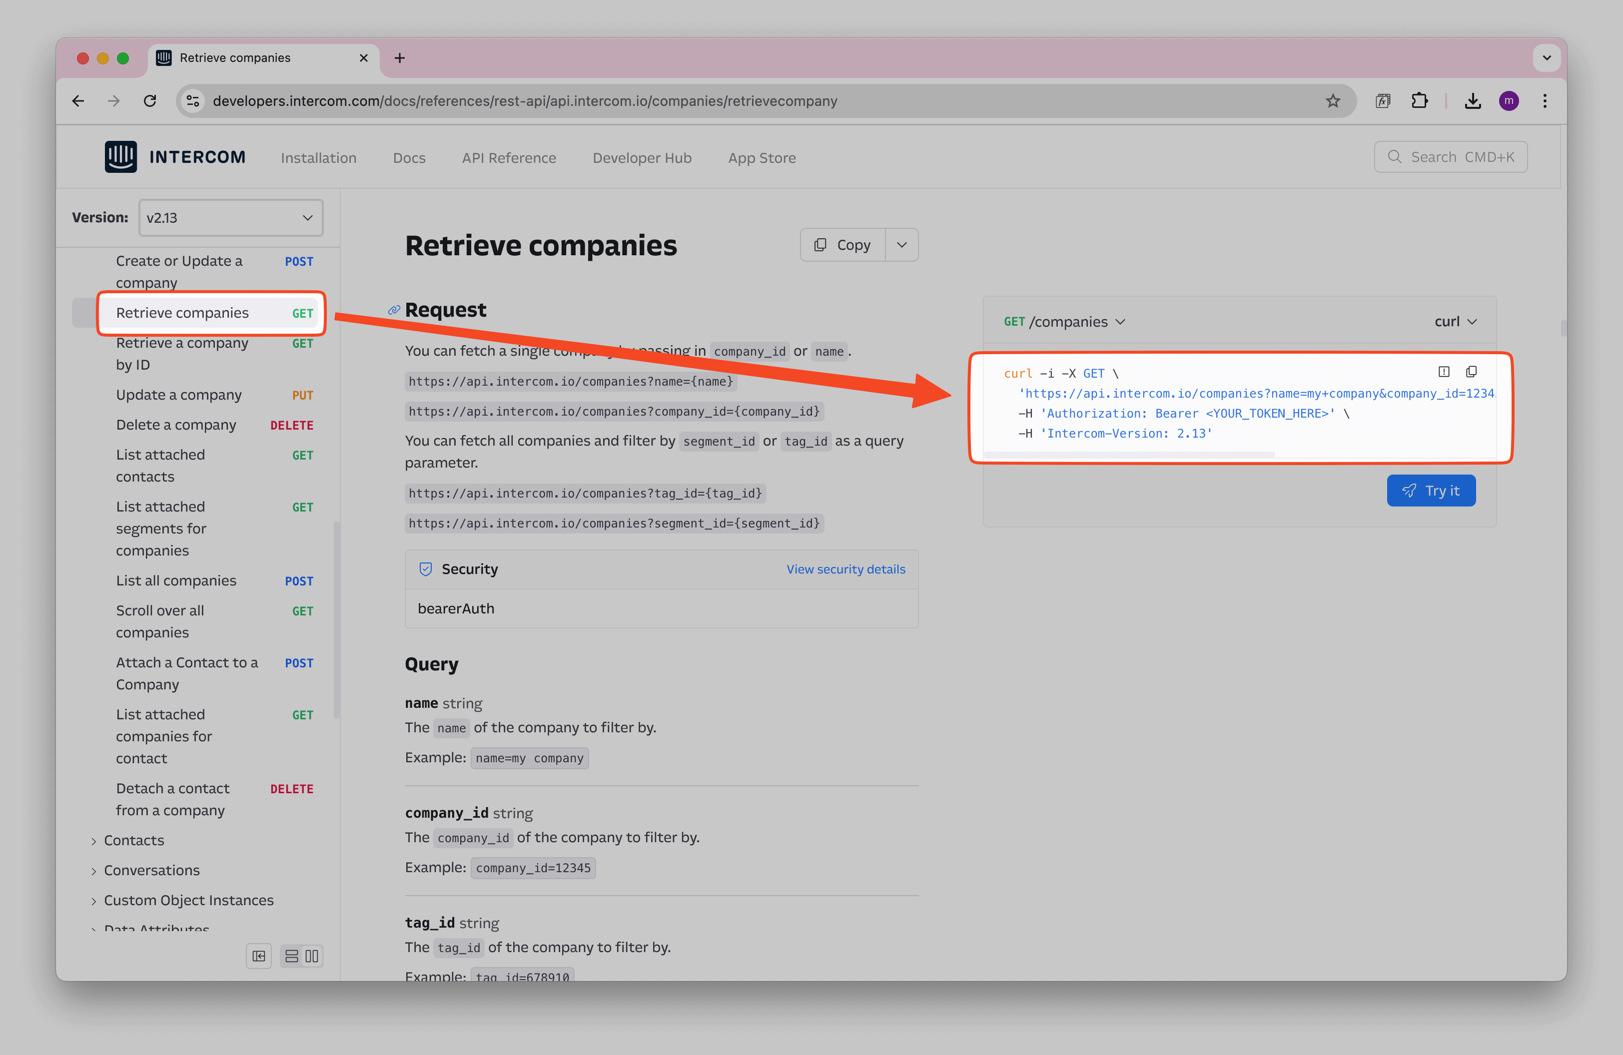Open the Chrome three-dot menu

click(x=1545, y=101)
